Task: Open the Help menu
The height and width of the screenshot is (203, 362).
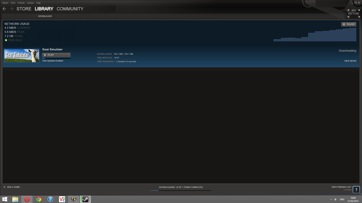Action: [38, 3]
